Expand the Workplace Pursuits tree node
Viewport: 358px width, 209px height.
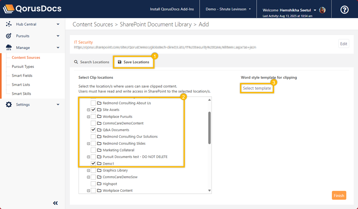coord(89,117)
